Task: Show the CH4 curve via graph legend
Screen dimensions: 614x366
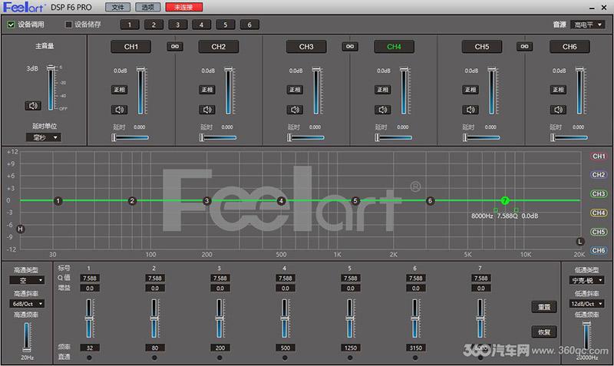Action: pyautogui.click(x=599, y=213)
